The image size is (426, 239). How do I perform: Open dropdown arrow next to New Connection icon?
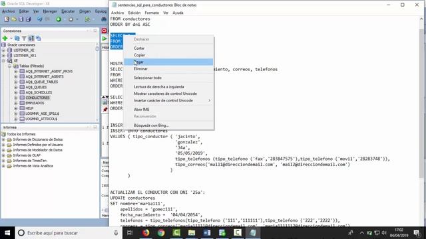point(11,39)
